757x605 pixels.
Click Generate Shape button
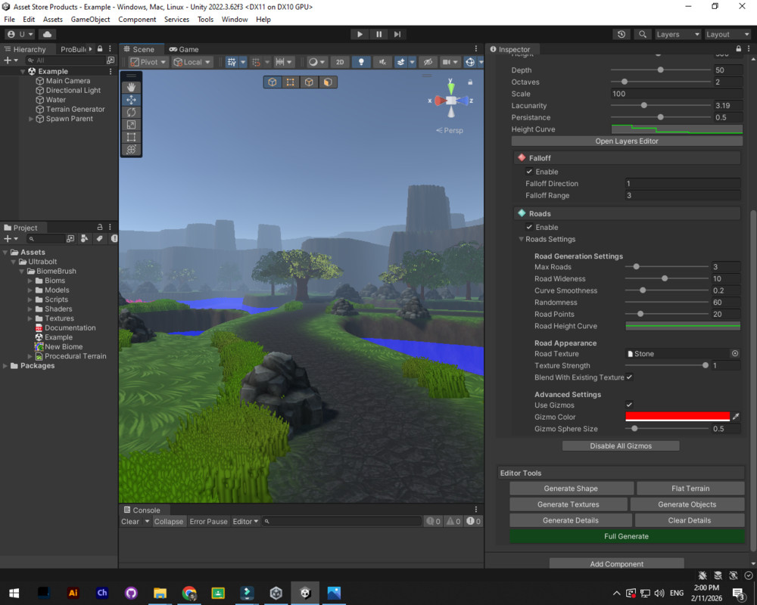click(x=571, y=489)
